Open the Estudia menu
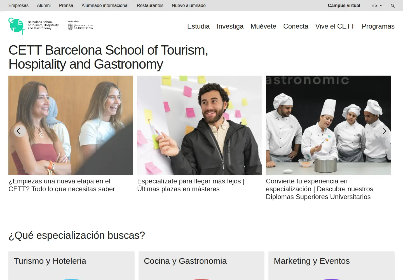Viewport: 403px width, 280px height. click(198, 26)
